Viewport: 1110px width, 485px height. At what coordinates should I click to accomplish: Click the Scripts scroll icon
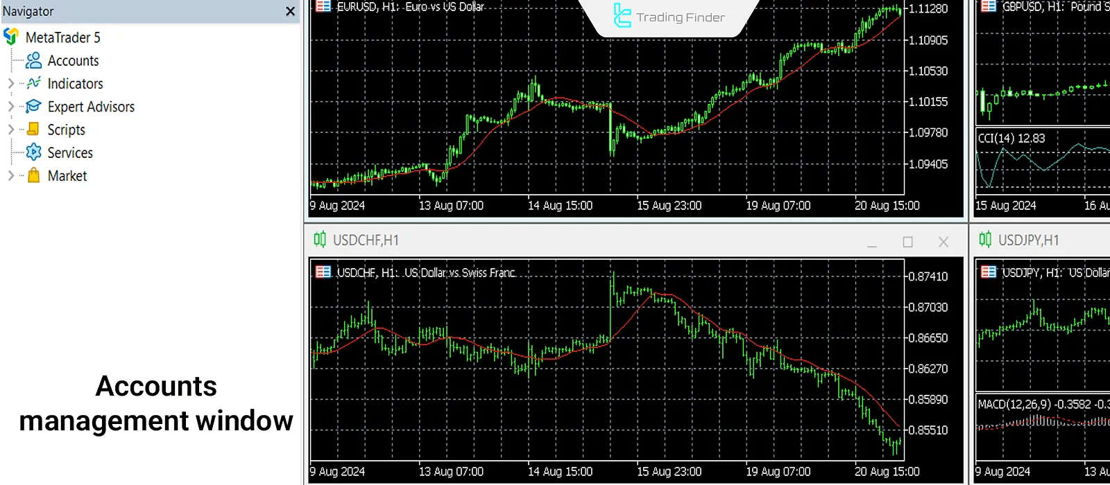coord(33,130)
